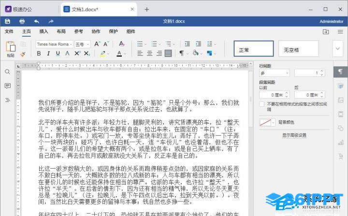The width and height of the screenshot is (348, 216).
Task: Click the paste (粘贴) icon
Action: click(11, 47)
